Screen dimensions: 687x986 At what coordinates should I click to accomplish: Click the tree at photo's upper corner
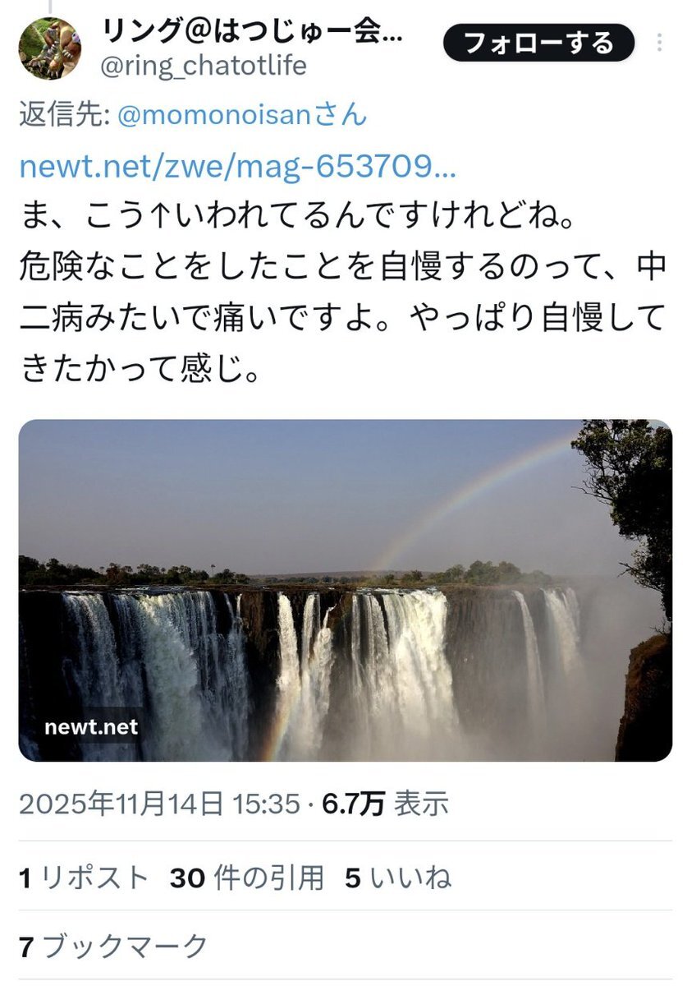coord(625,501)
